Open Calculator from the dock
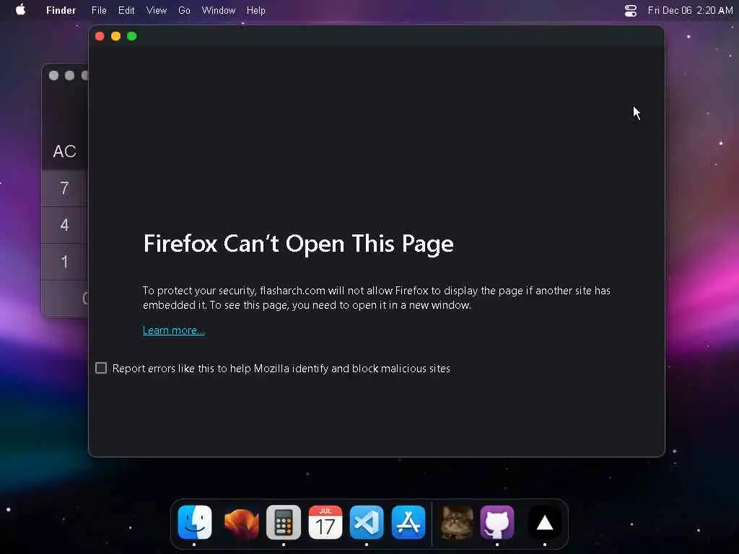This screenshot has width=739, height=554. (x=283, y=522)
